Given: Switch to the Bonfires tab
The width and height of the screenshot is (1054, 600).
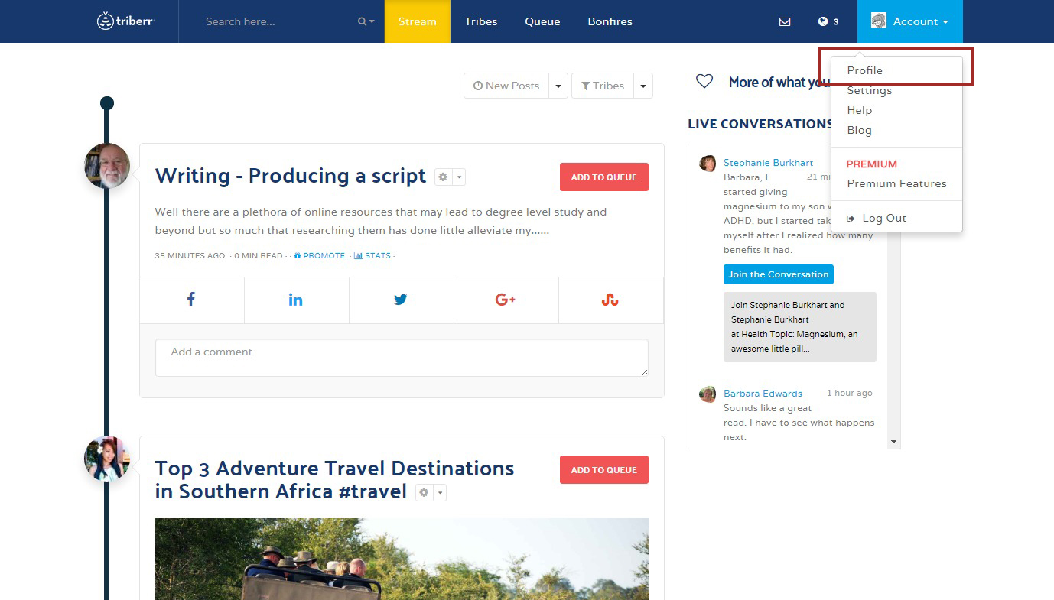Looking at the screenshot, I should (x=610, y=21).
